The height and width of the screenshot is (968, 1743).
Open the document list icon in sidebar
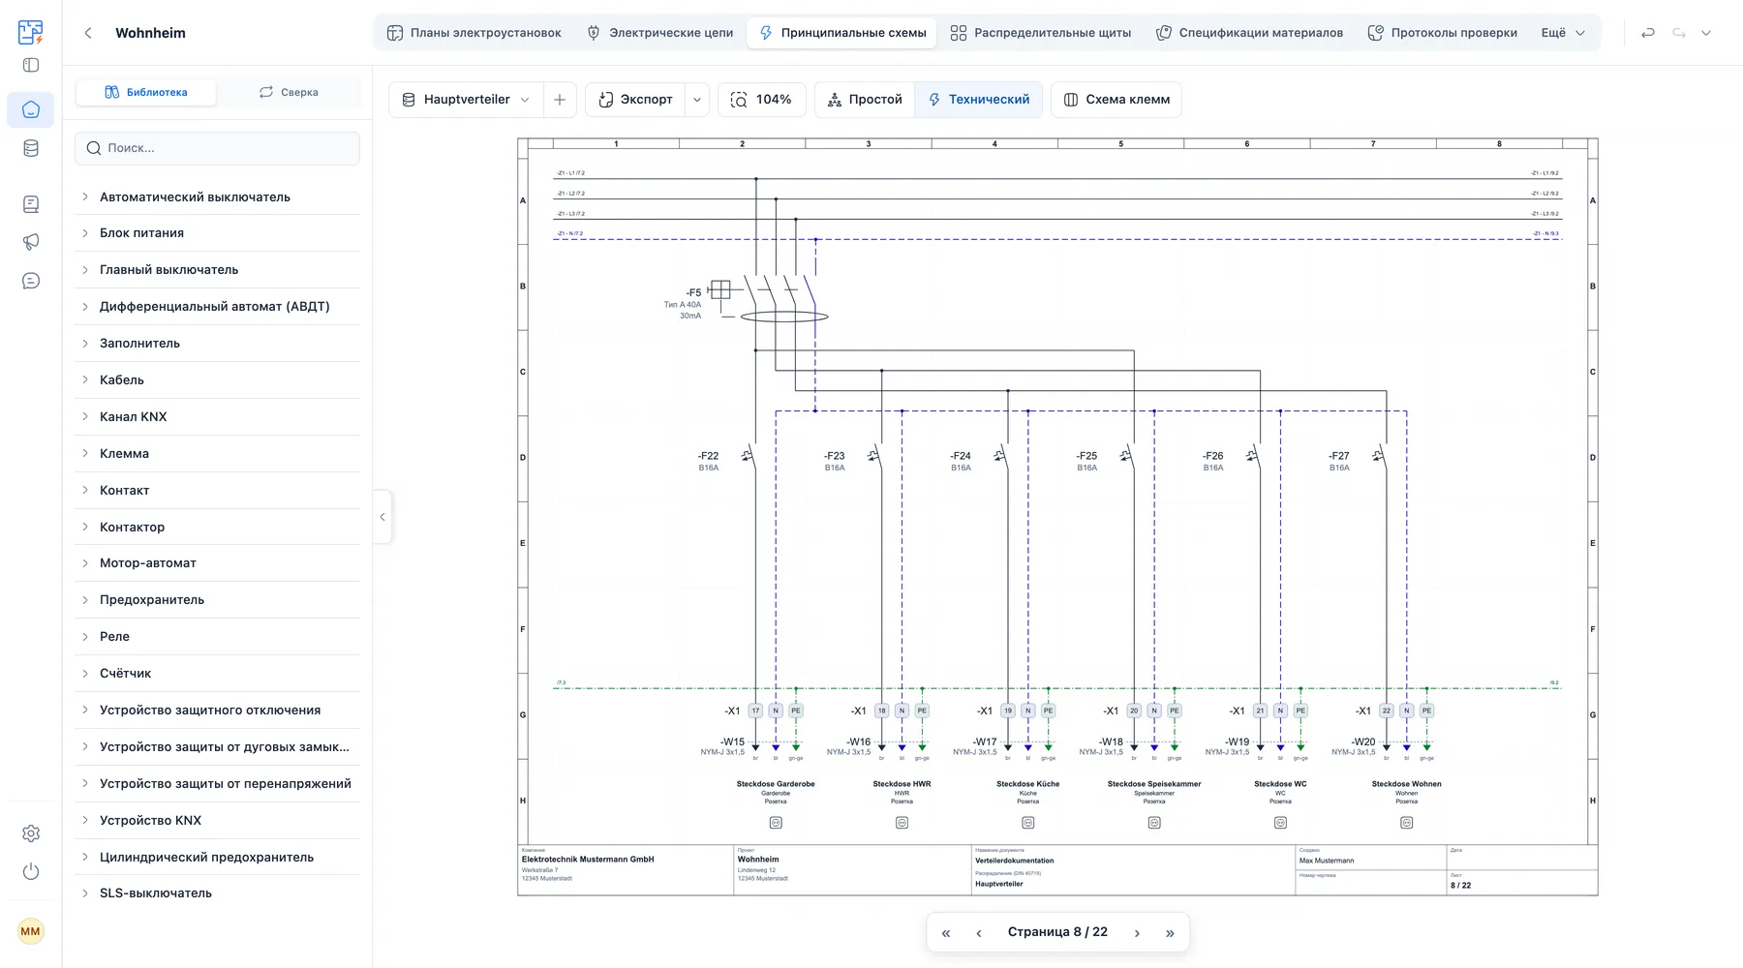31,204
